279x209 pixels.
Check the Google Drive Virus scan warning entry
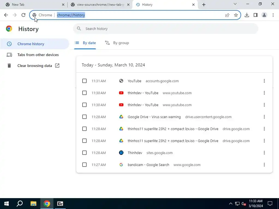(x=84, y=117)
